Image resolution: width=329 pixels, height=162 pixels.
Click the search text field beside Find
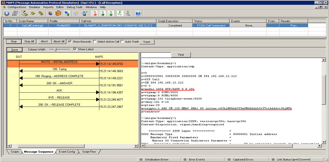pos(156,55)
